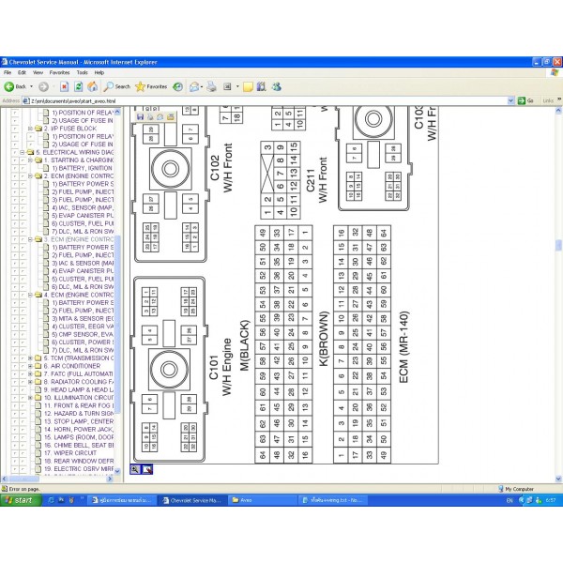Expand the 5. TCM (TRANSMISSION node
Viewport: 563px width, 563px height.
[31, 358]
